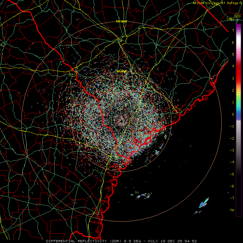Click the 4 value on color scale
The height and width of the screenshot is (243, 243).
[233, 66]
